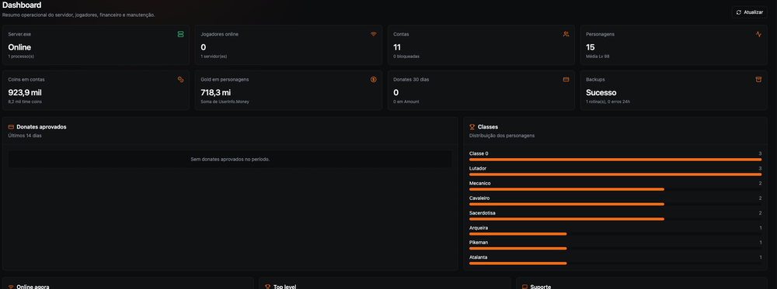Click the Sem donates aprovados no período message
The height and width of the screenshot is (289, 777).
pyautogui.click(x=230, y=159)
